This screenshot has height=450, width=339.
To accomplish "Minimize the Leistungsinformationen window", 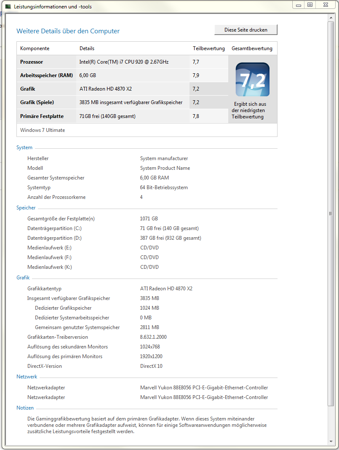I will (x=299, y=5).
